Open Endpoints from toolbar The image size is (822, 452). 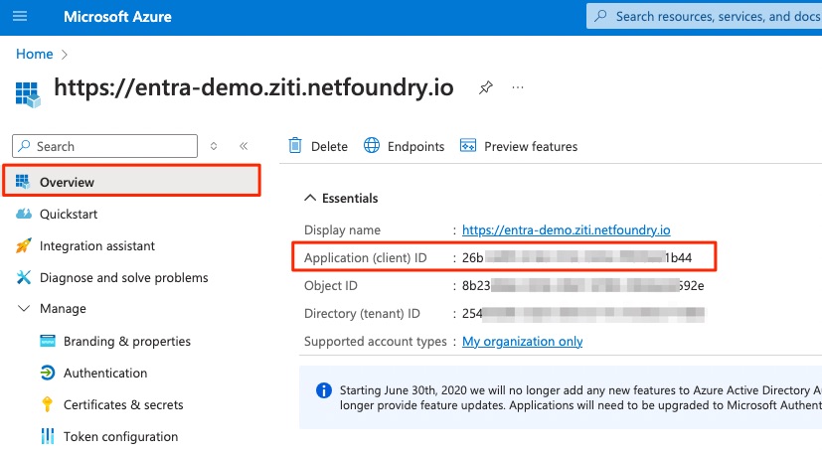pos(404,146)
